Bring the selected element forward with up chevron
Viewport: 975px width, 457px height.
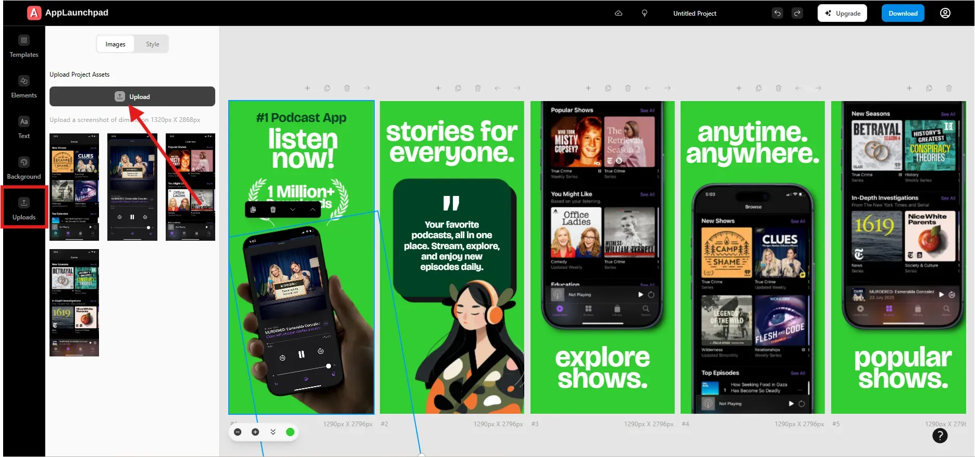pyautogui.click(x=313, y=209)
